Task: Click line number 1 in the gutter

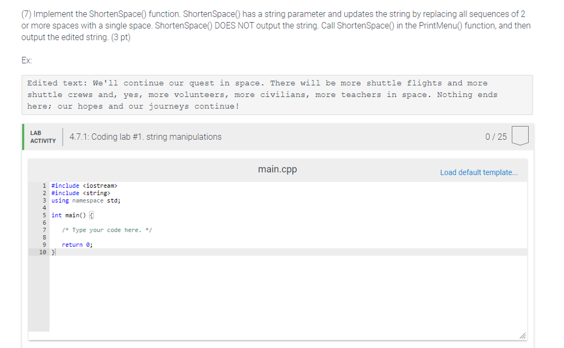Action: 44,186
